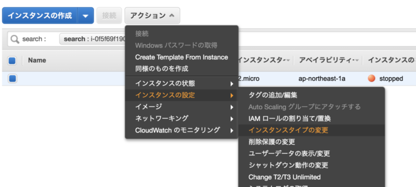Open the dropdown arrow beside インスタンスの作成
Viewport: 416px width, 187px height.
(x=85, y=16)
